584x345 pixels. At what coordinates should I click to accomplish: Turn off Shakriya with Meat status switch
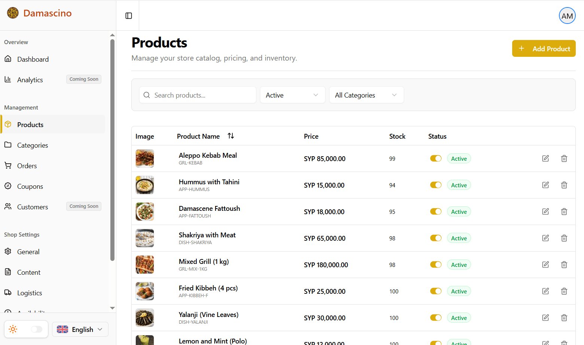(436, 238)
